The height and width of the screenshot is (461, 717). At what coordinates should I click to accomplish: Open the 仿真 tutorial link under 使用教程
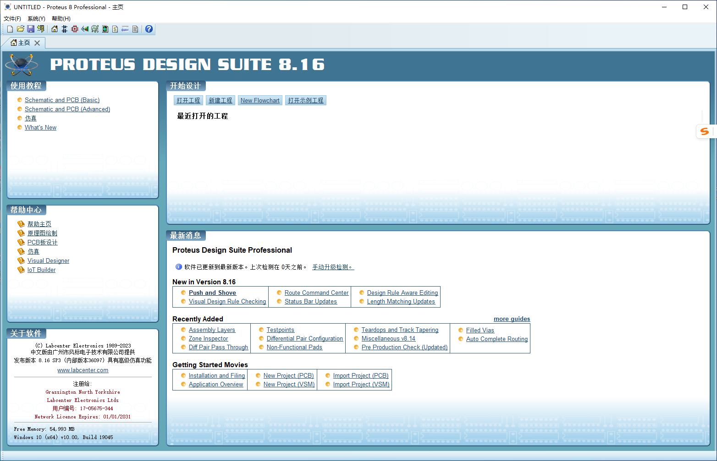point(31,119)
